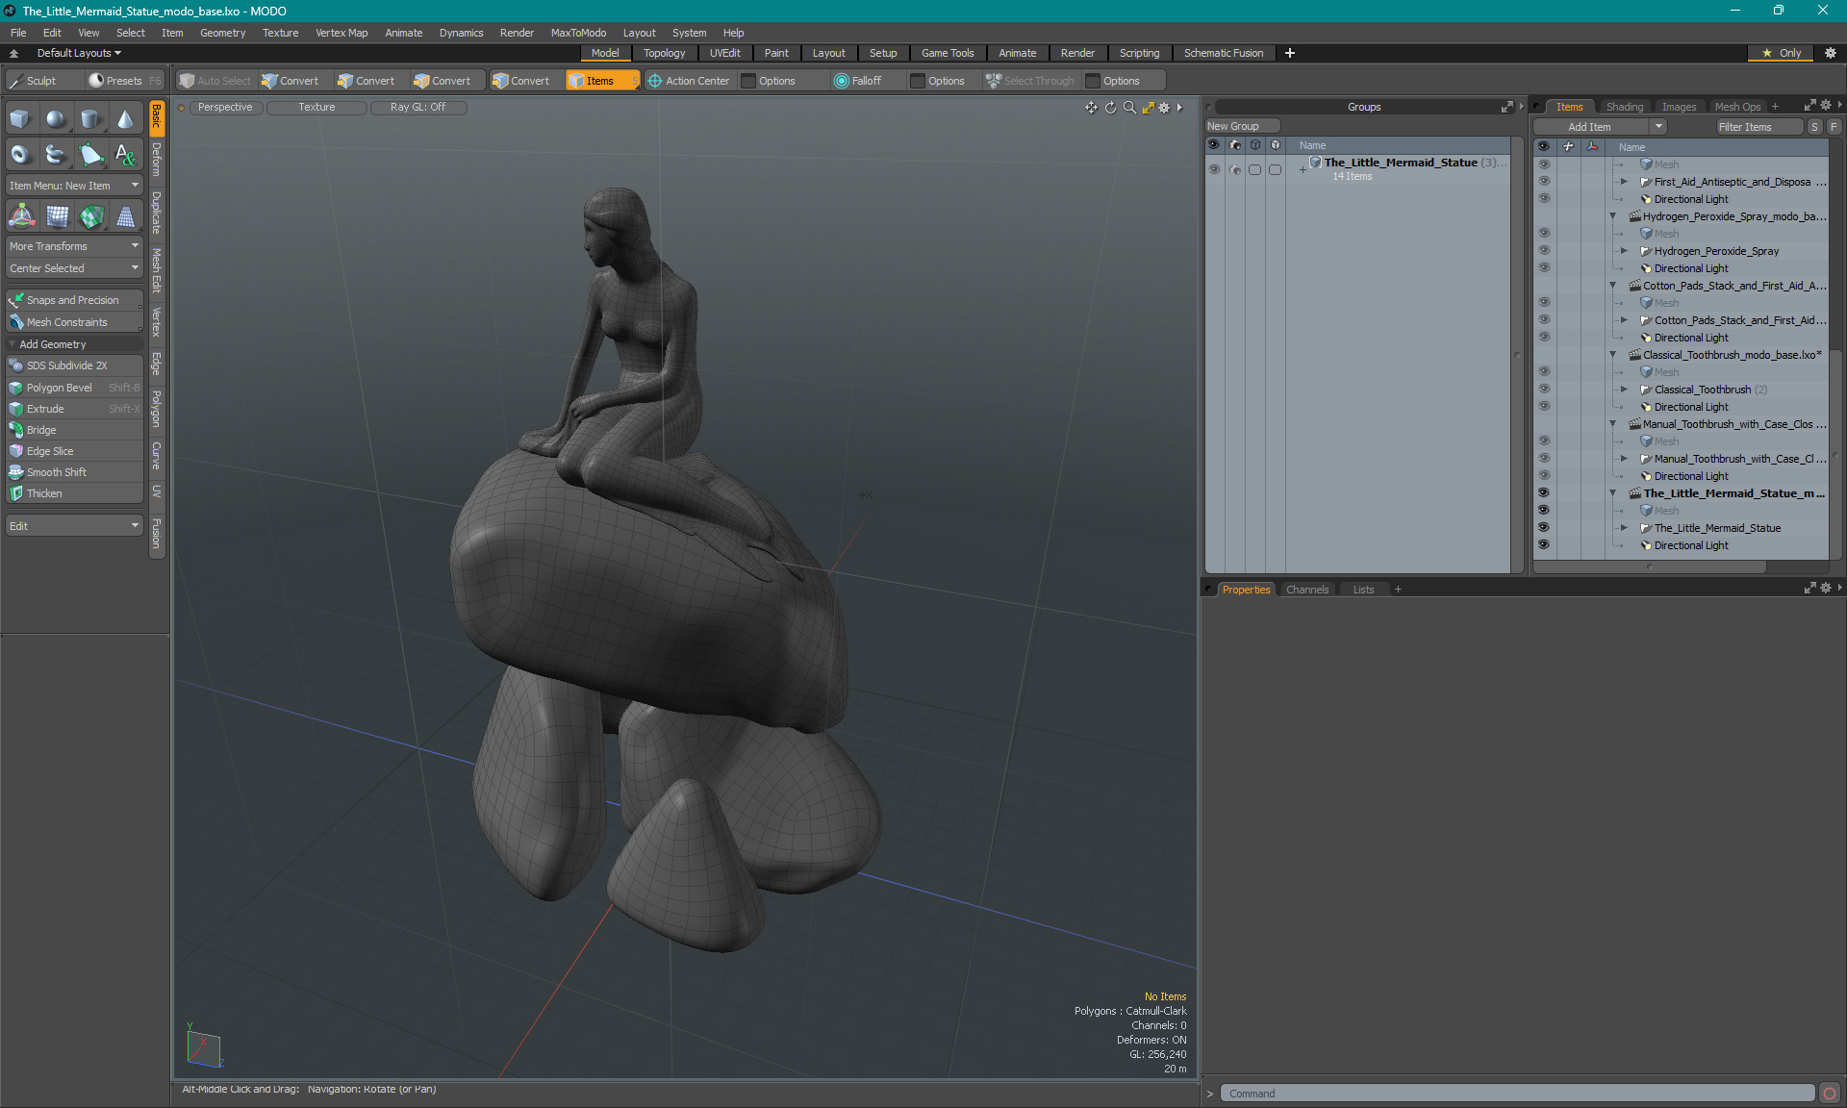The image size is (1847, 1108).
Task: Open layout settings gear at top right
Action: point(1830,53)
